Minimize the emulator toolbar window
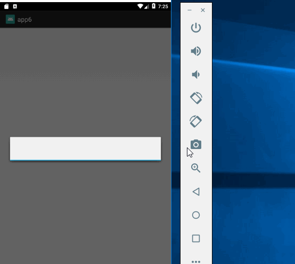The height and width of the screenshot is (264, 295). pyautogui.click(x=190, y=10)
